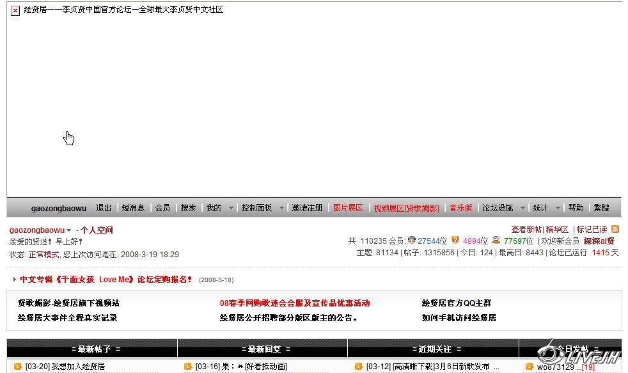This screenshot has height=373, width=628.
Task: Click the post icon beside 高清晰下载 post
Action: (359, 367)
